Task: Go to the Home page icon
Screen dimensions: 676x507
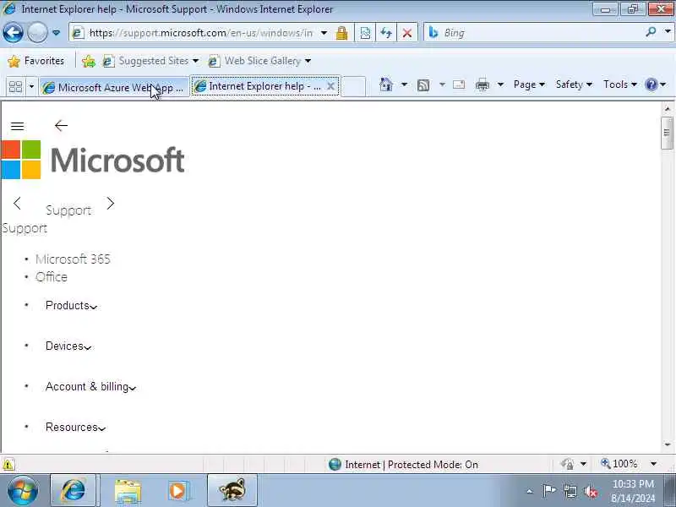Action: [x=386, y=84]
